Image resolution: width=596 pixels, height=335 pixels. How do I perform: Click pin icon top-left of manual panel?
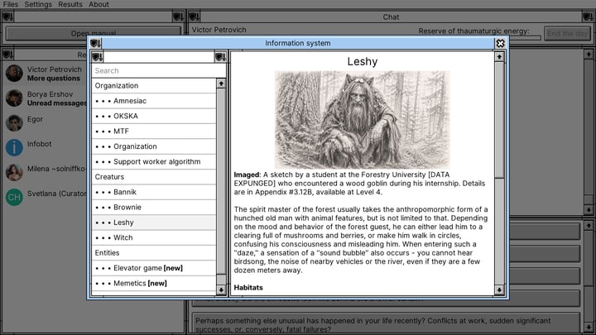7,17
